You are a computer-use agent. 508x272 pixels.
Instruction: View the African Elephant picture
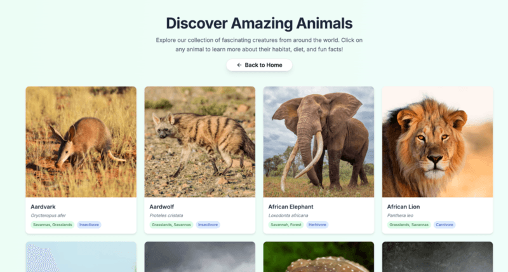tap(318, 142)
